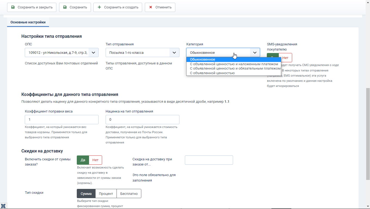Click the Joomla logo in bottom-left corner
Screen dimensions: 370x209
(x=3, y=206)
